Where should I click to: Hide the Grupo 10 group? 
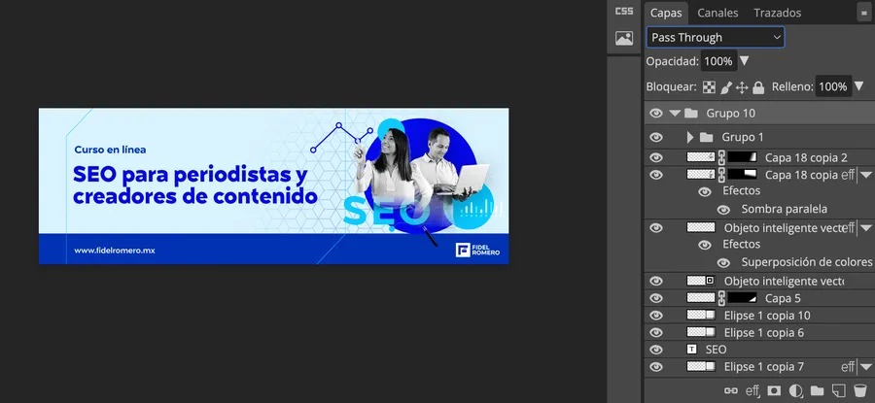tap(656, 114)
